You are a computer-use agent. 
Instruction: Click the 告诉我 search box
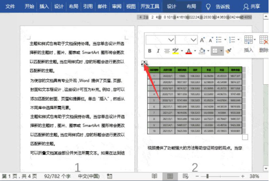point(223,7)
